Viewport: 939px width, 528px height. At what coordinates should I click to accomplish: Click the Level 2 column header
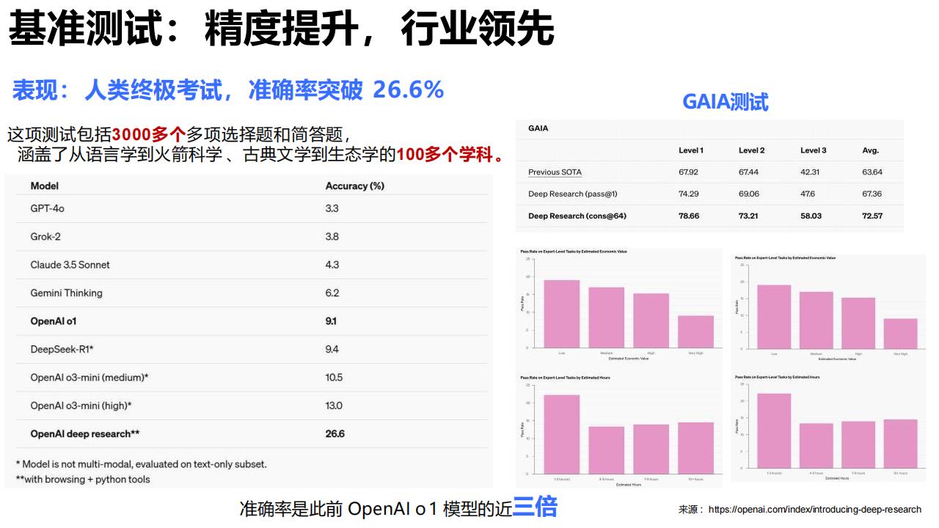pos(752,150)
